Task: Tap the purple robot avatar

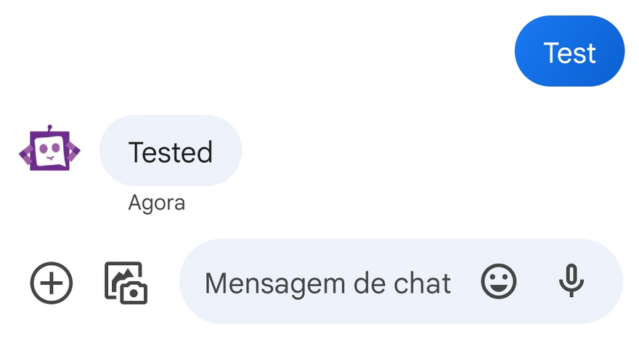Action: [x=49, y=150]
